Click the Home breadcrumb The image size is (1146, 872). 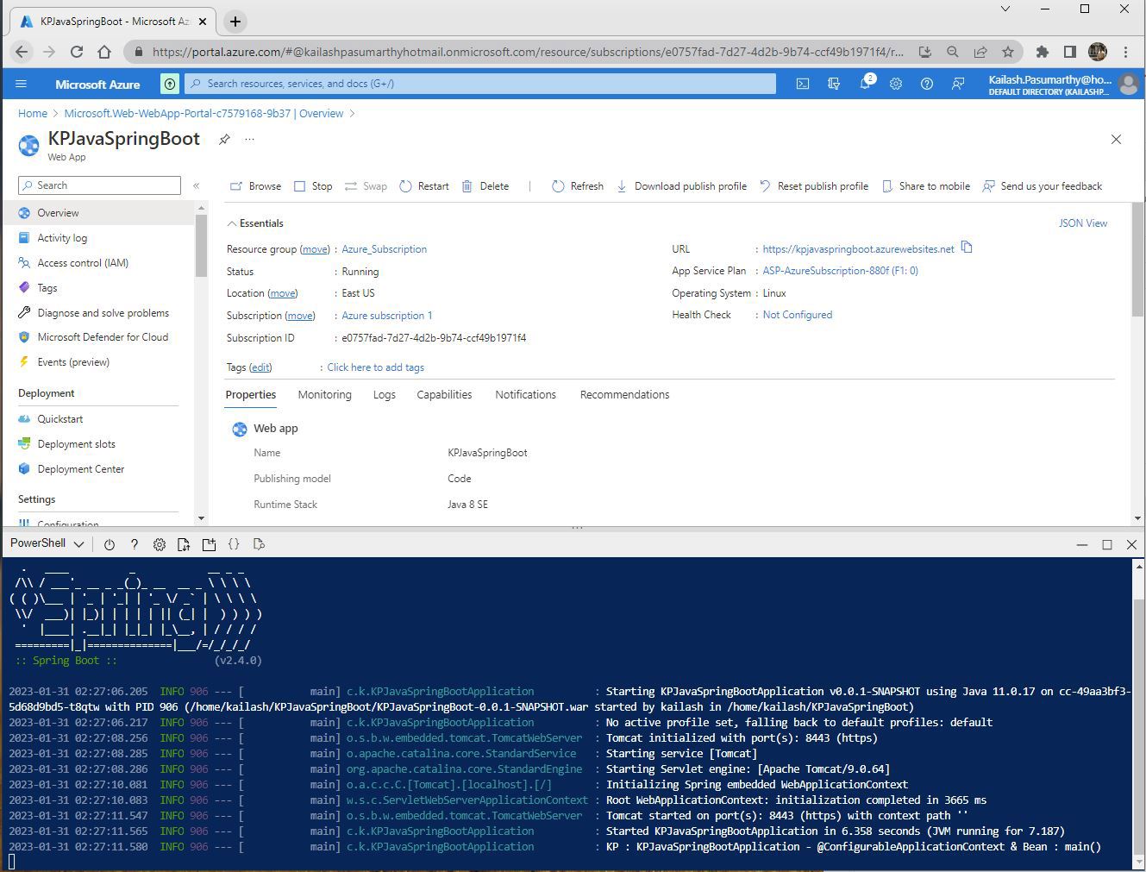coord(33,114)
